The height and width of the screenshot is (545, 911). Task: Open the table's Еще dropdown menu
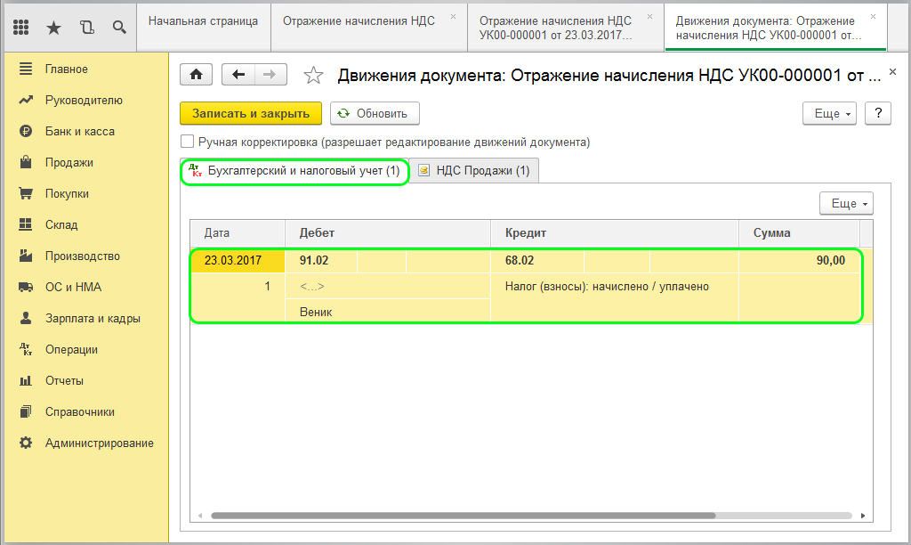coord(846,204)
